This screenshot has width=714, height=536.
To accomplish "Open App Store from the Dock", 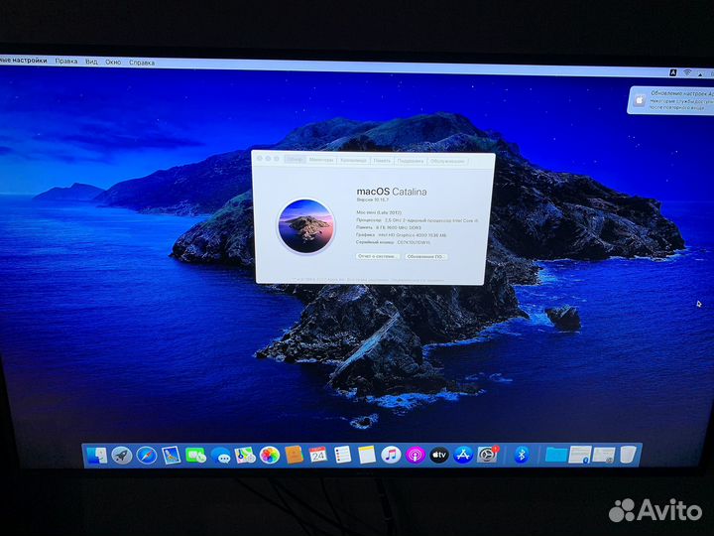I will [463, 455].
